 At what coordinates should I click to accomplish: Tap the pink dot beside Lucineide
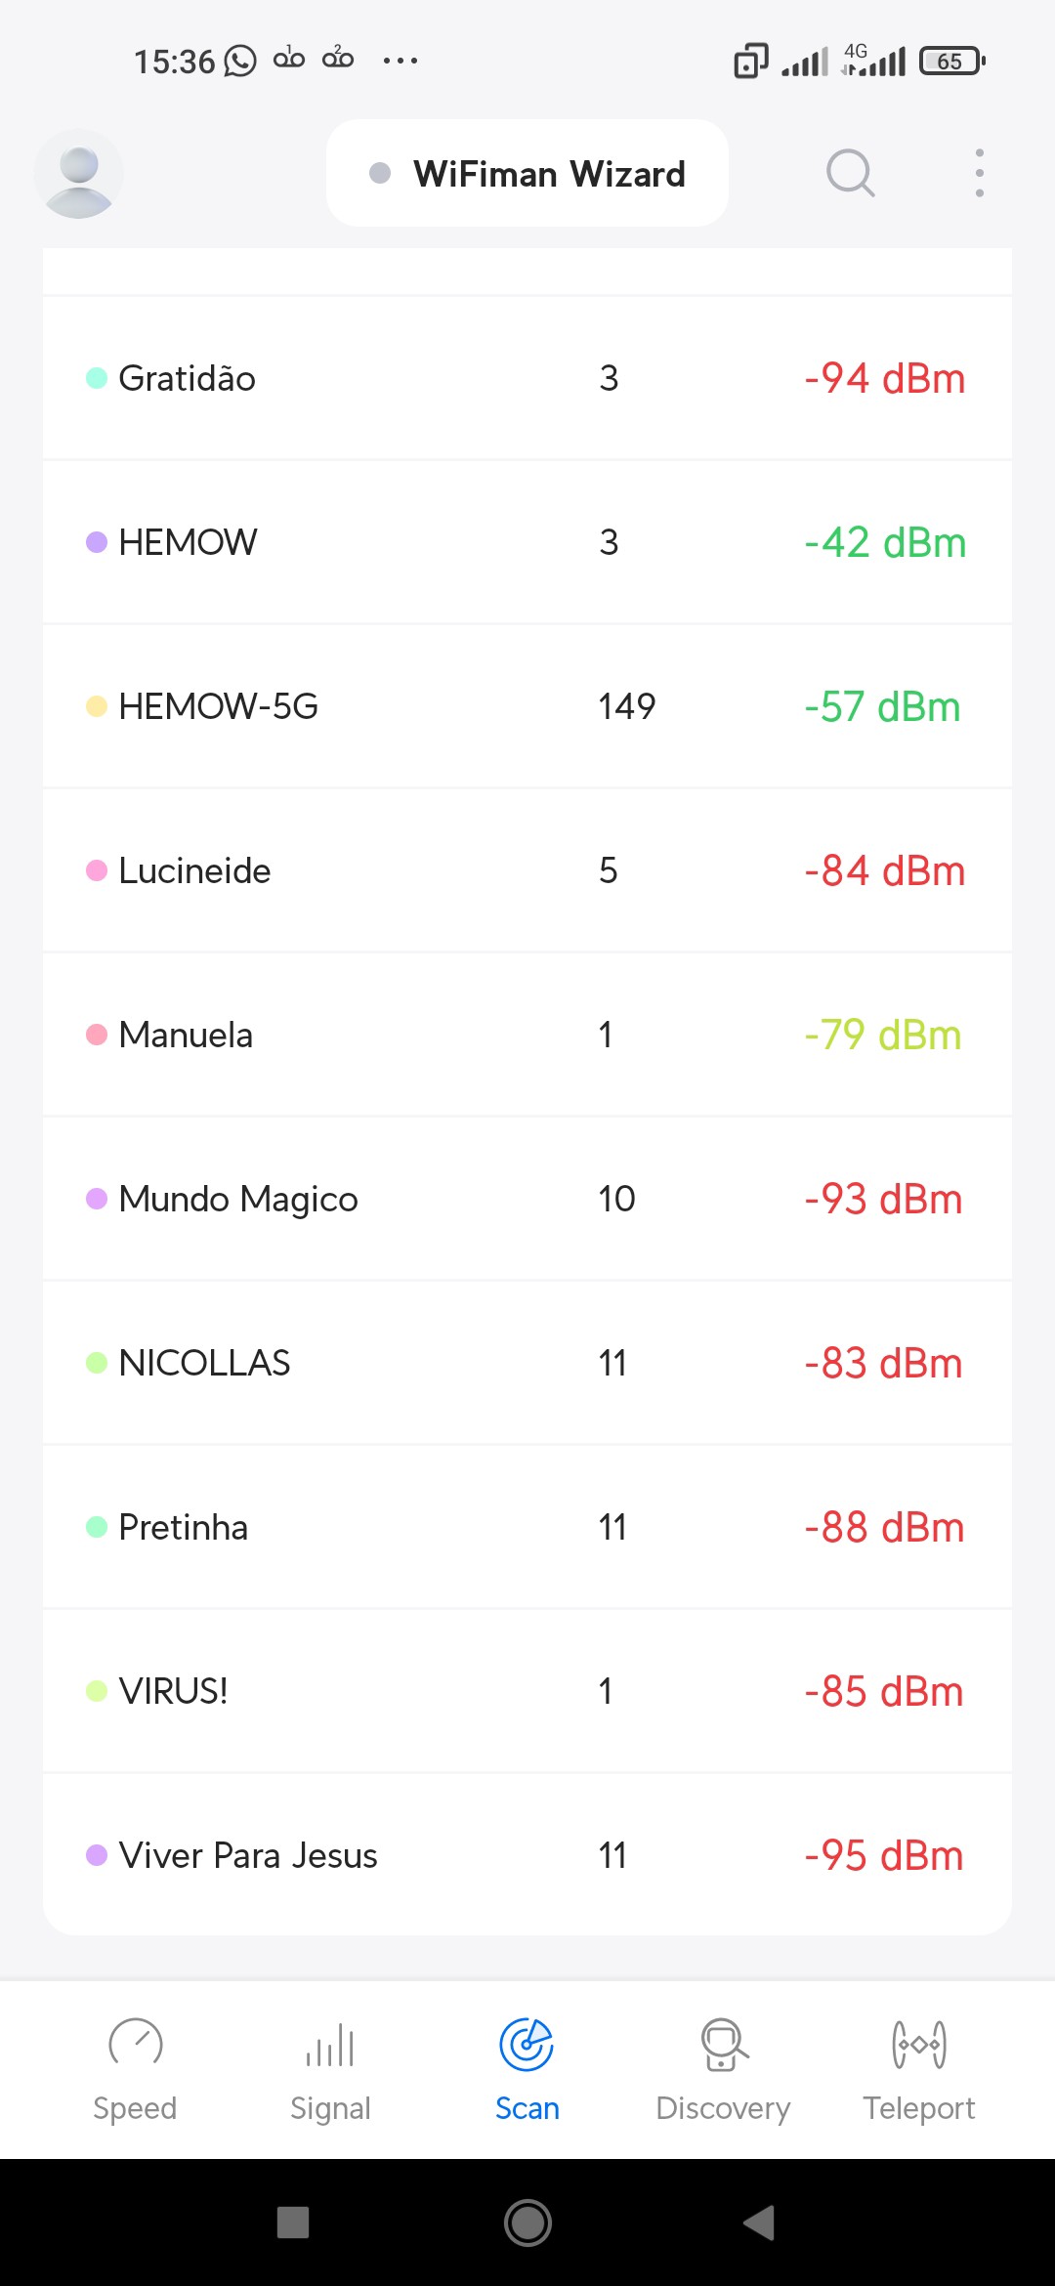point(97,870)
